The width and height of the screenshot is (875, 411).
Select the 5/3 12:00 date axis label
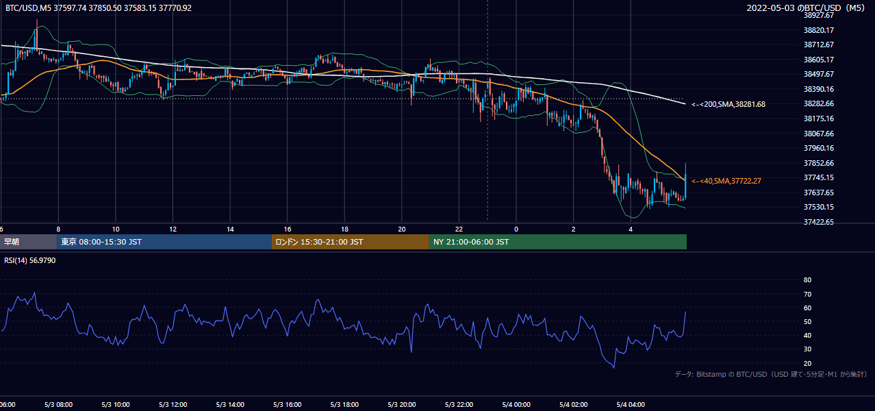click(x=173, y=405)
